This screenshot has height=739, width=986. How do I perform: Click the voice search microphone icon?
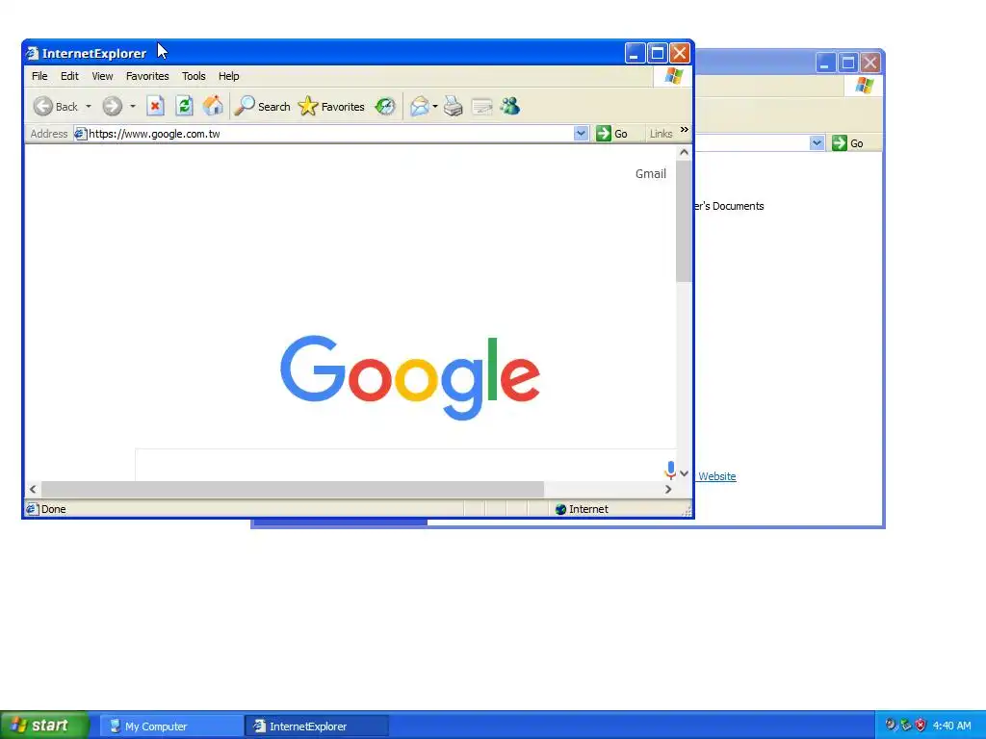[x=670, y=470]
